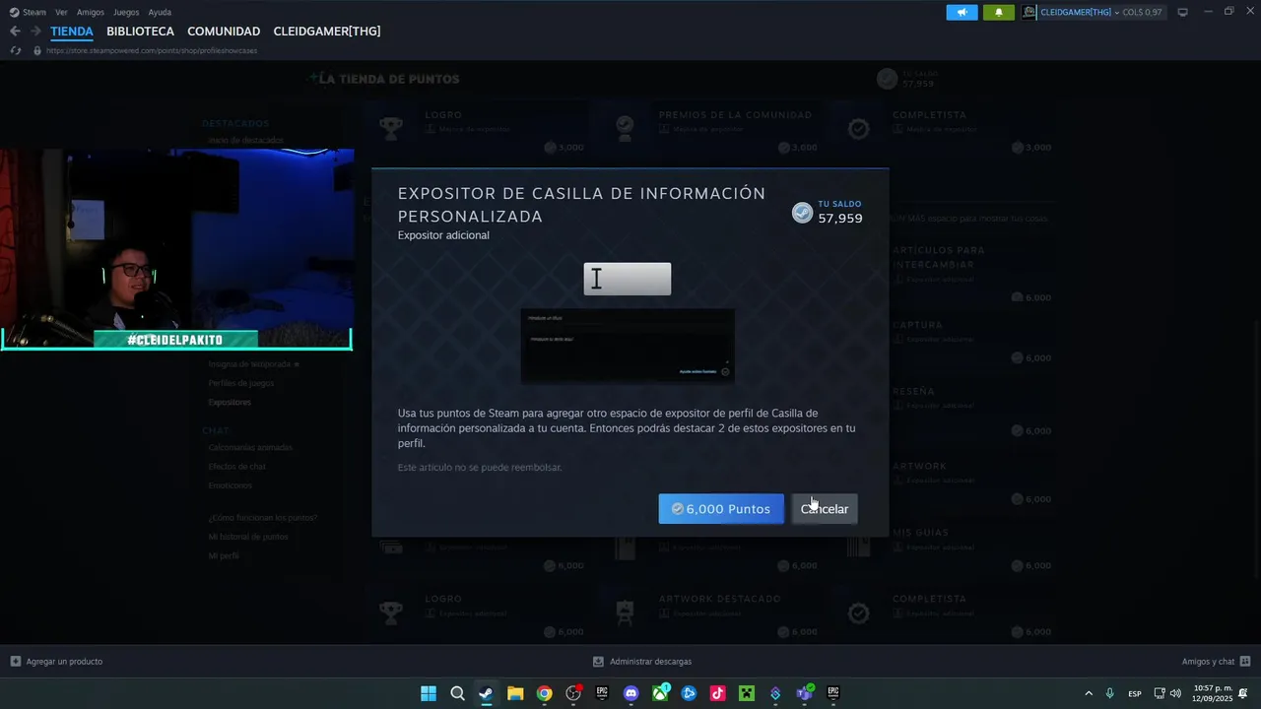Screen dimensions: 1261x709
Task: Go back with the left arrow
Action: pyautogui.click(x=15, y=32)
